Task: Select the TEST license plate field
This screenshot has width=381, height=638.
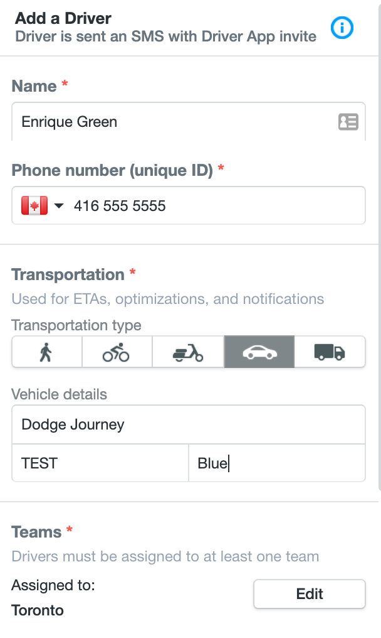Action: pyautogui.click(x=100, y=463)
